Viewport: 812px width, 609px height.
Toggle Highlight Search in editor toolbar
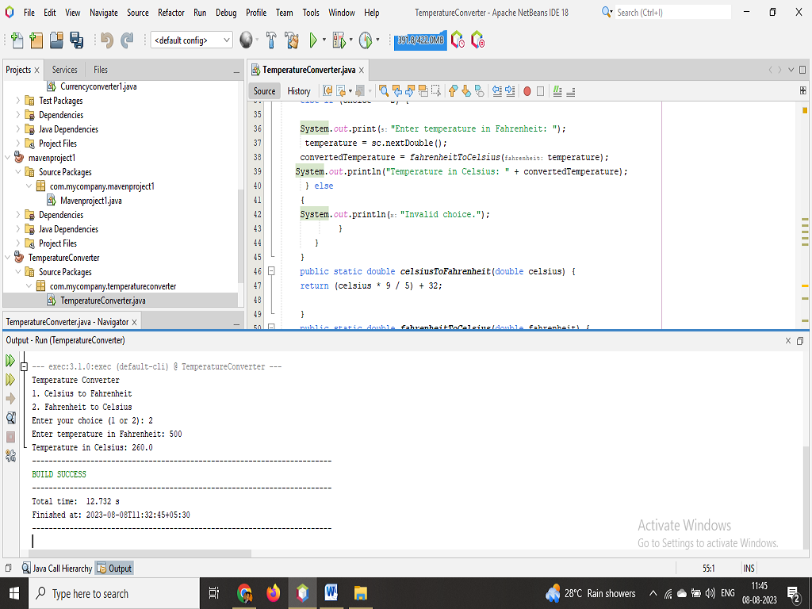(423, 91)
